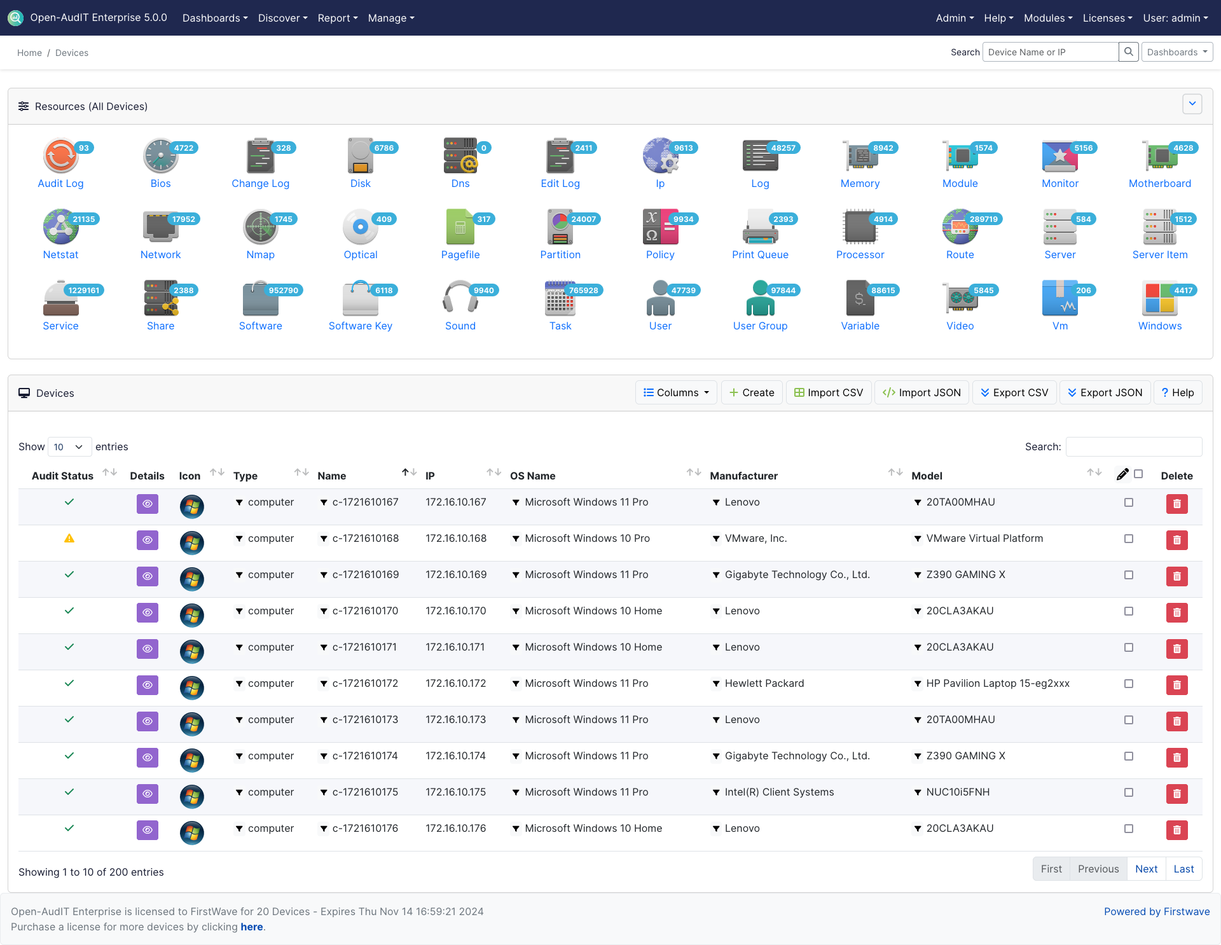Image resolution: width=1221 pixels, height=945 pixels.
Task: Check the box for c-1721610175
Action: (1129, 792)
